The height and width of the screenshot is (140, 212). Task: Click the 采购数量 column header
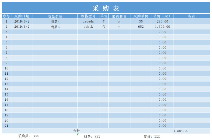[x=119, y=16]
